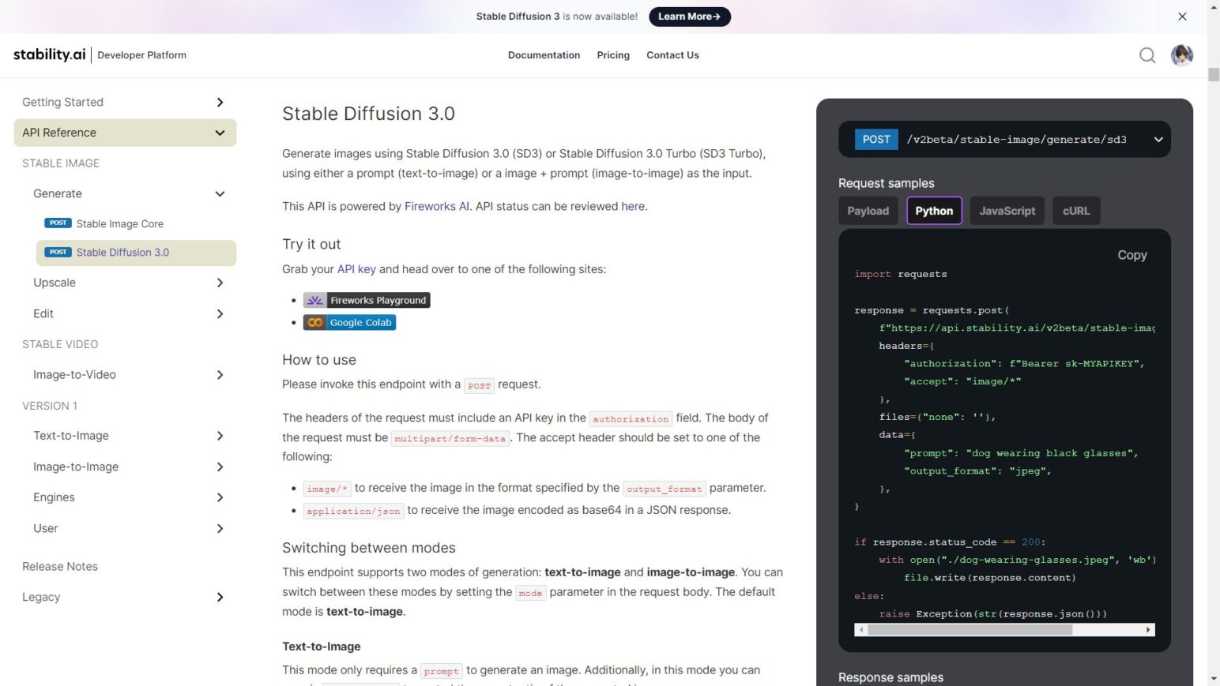The image size is (1220, 686).
Task: Click the stability.ai logo
Action: pyautogui.click(x=49, y=54)
